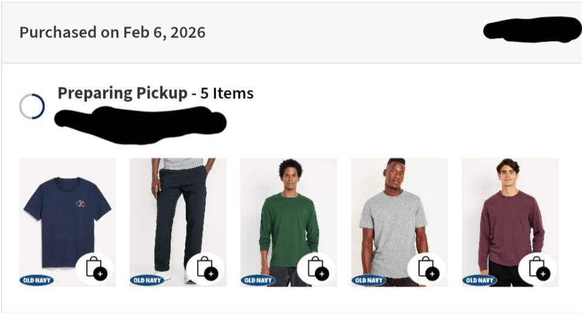Click Old Navy logo on navy tee
The width and height of the screenshot is (582, 313).
click(37, 280)
